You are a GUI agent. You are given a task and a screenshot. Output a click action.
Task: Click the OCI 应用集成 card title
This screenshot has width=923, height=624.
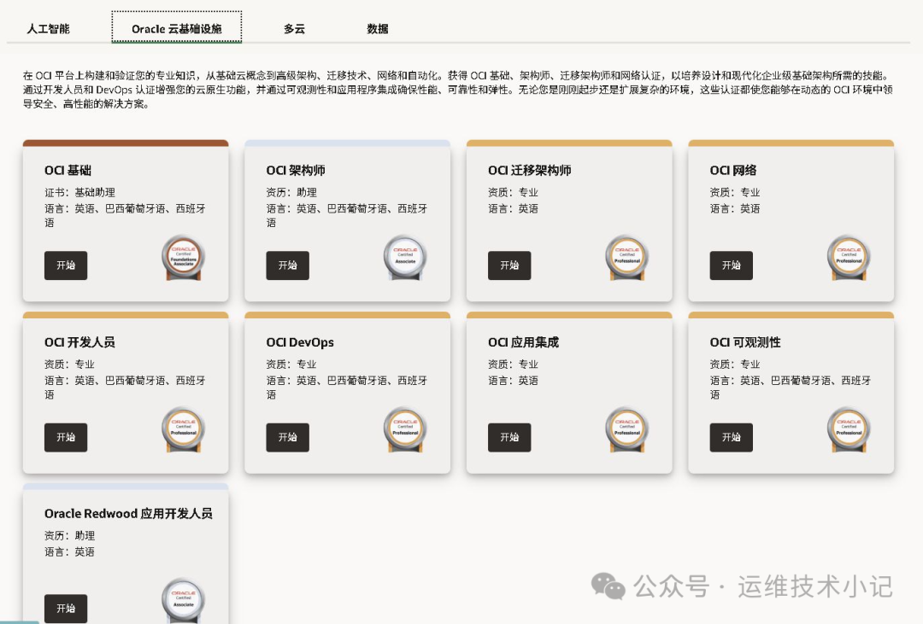click(523, 342)
